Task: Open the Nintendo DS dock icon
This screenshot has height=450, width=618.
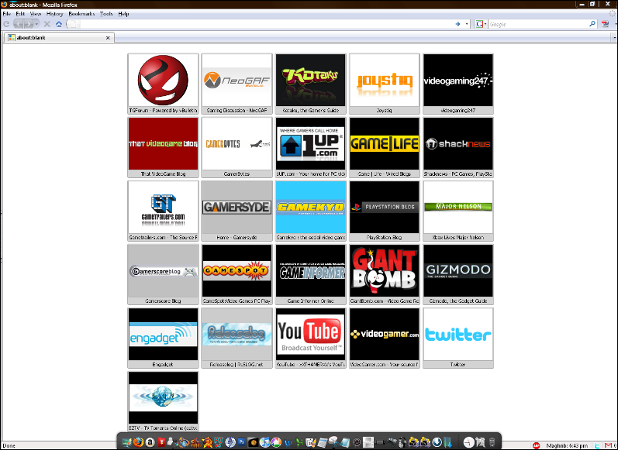Action: pyautogui.click(x=368, y=442)
